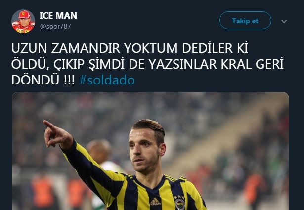304x210 pixels.
Task: Click the orange-vested steward at photo's left
Action: [43, 192]
